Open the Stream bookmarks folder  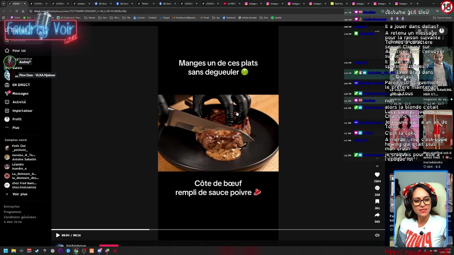90,18
